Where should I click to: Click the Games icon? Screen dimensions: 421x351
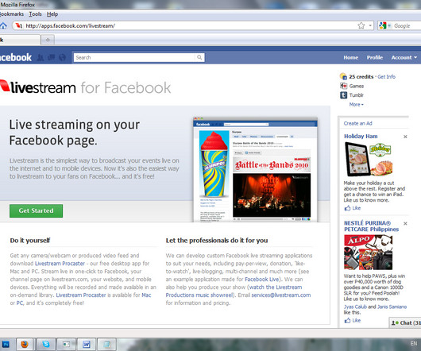click(x=343, y=86)
